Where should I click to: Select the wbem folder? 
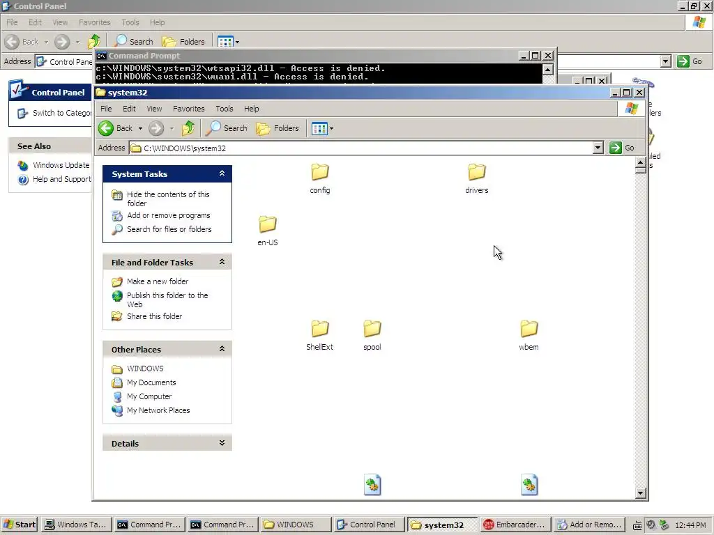click(x=529, y=335)
